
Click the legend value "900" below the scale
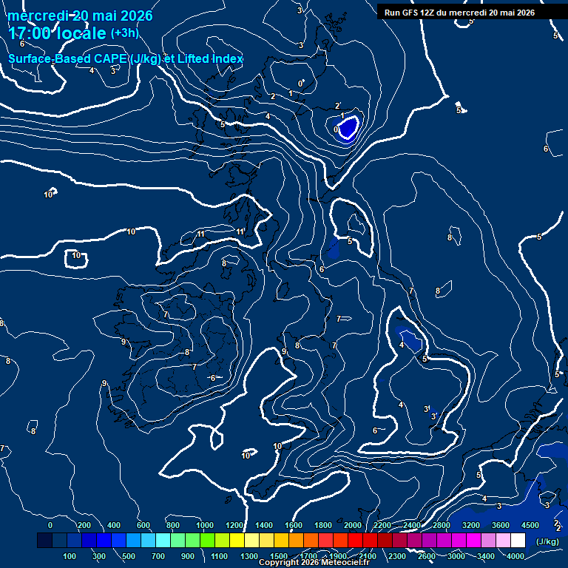click(188, 556)
